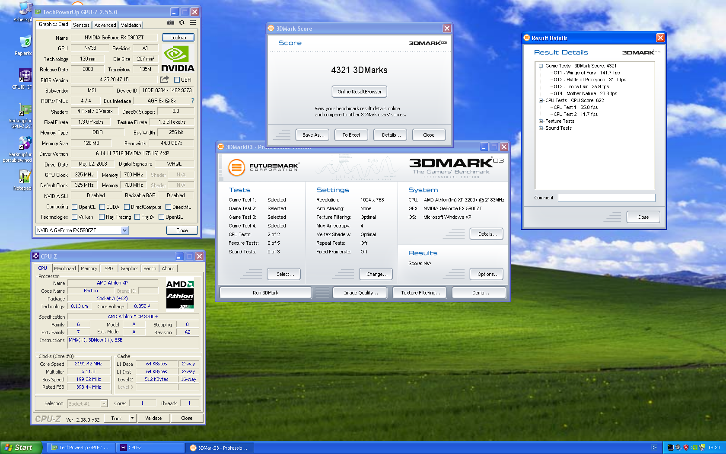Viewport: 726px width, 454px height.
Task: Click the red shield tray icon
Action: [686, 448]
